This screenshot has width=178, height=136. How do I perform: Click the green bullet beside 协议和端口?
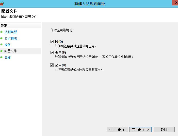1,38
